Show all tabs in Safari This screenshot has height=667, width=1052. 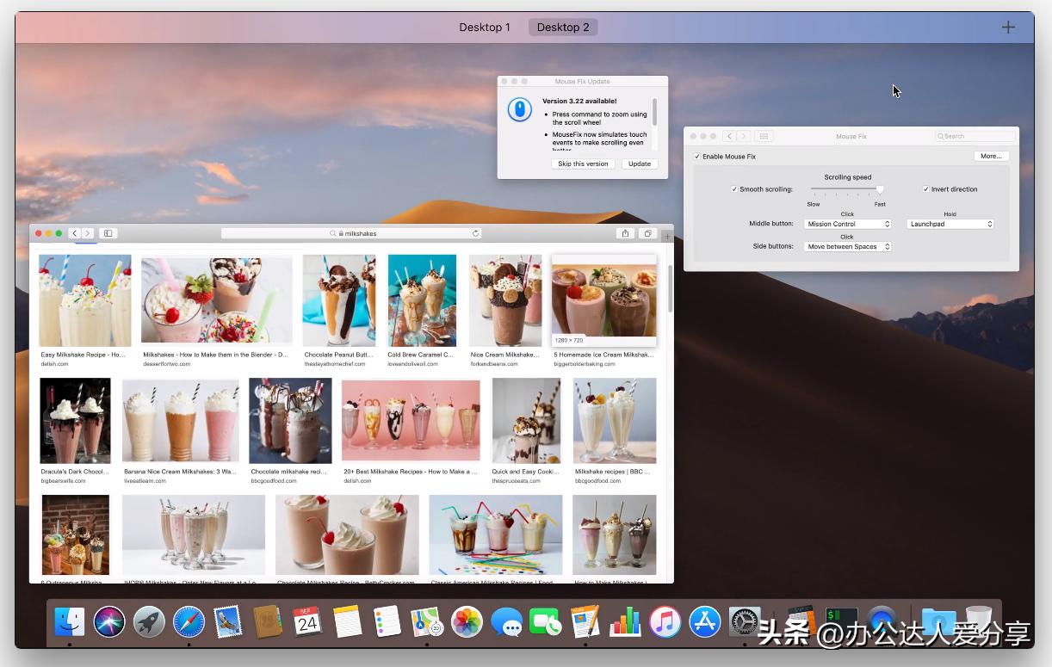click(x=647, y=233)
